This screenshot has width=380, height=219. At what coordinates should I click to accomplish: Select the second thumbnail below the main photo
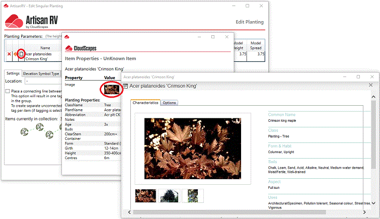tap(169, 195)
